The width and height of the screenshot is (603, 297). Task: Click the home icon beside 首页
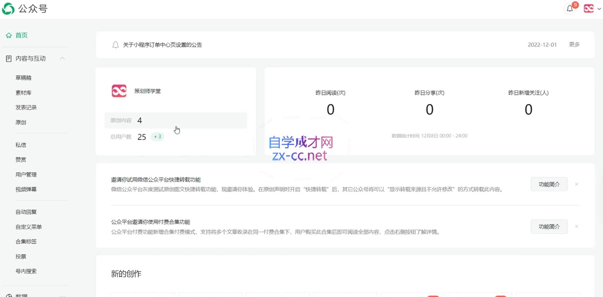tap(9, 35)
